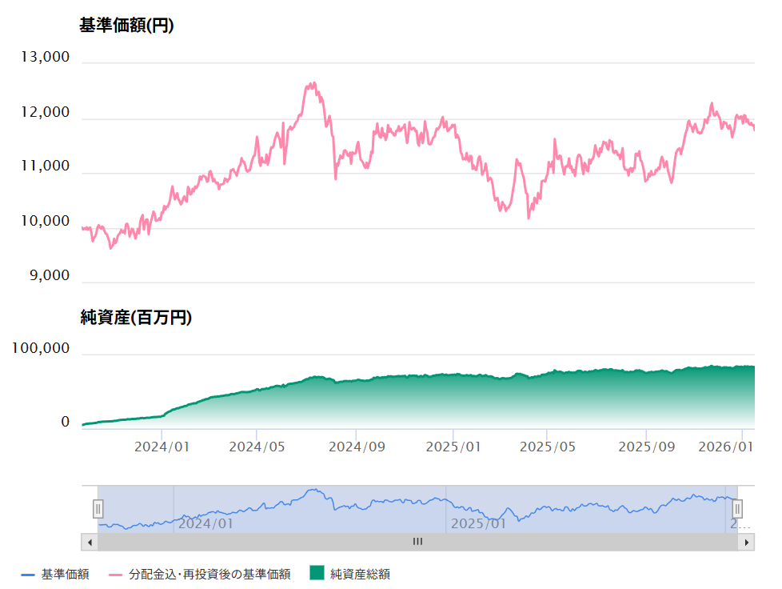Image resolution: width=782 pixels, height=589 pixels.
Task: Toggle the green 純資産総額 legend series
Action: click(x=350, y=574)
